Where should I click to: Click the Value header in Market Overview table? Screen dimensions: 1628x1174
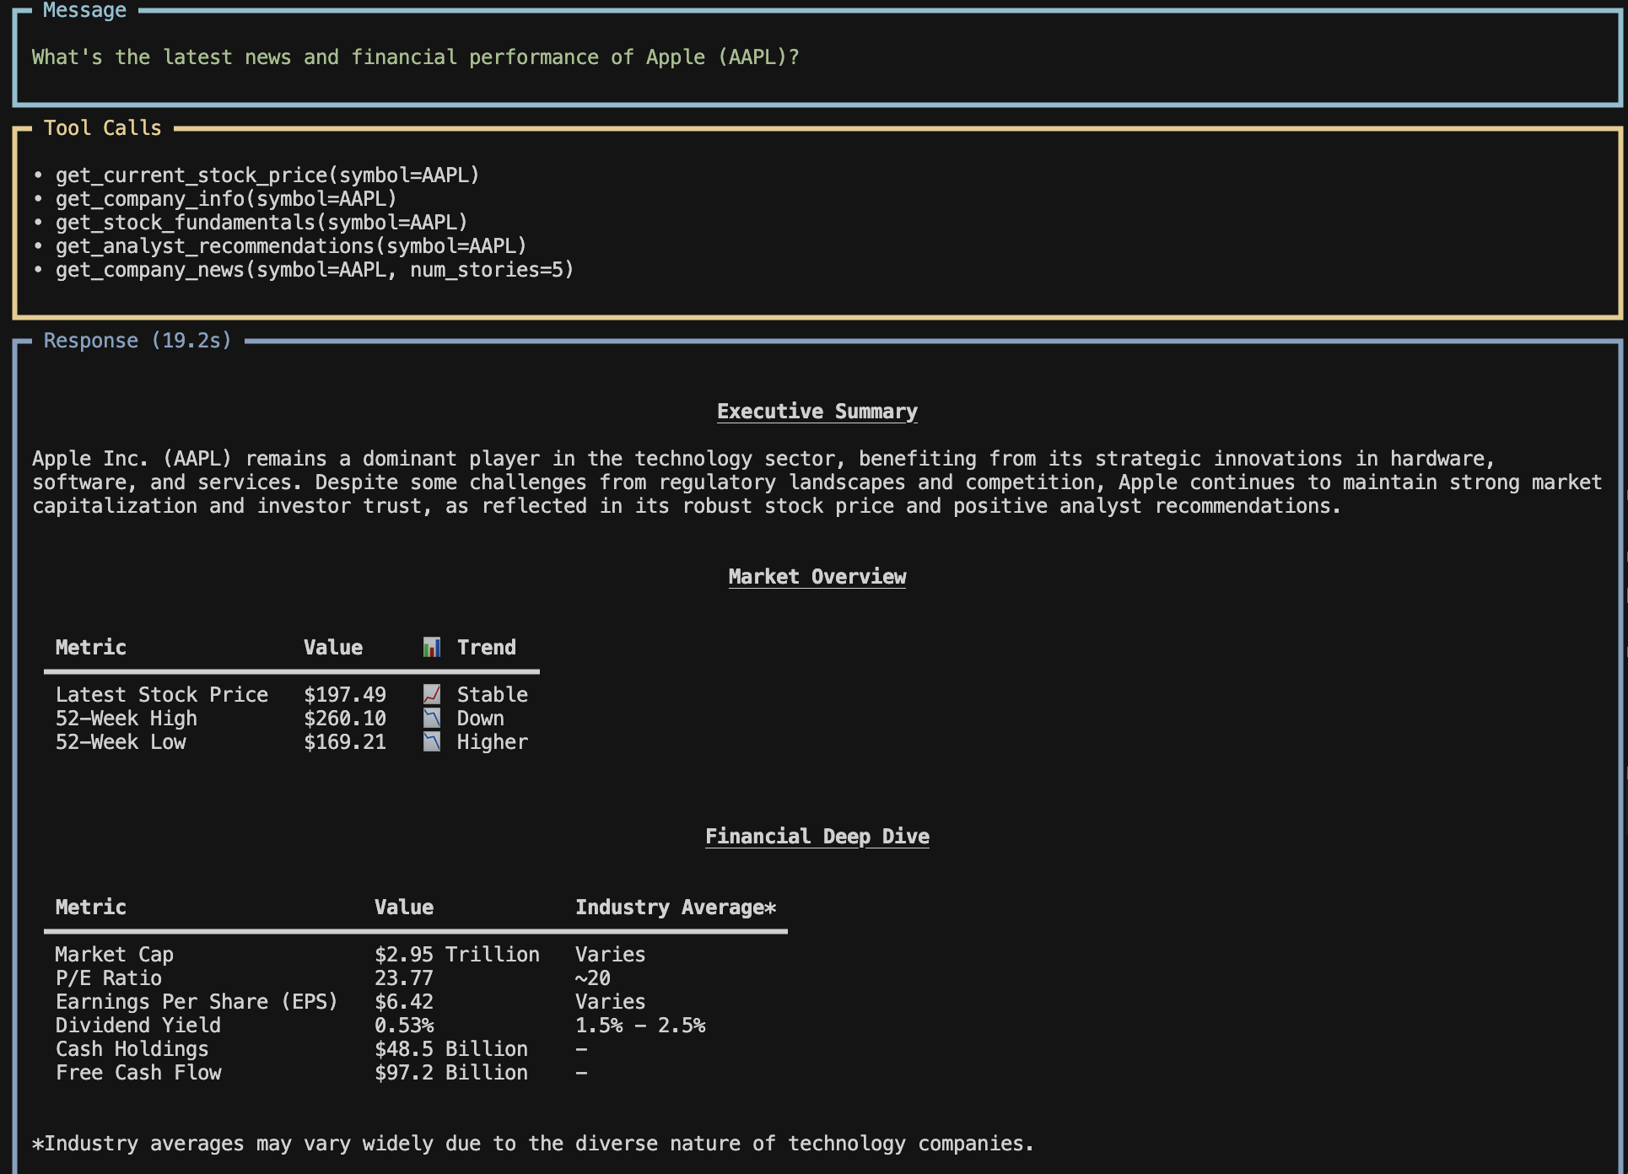333,648
